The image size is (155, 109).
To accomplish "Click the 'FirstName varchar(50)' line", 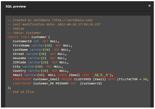I will (x=43, y=46).
